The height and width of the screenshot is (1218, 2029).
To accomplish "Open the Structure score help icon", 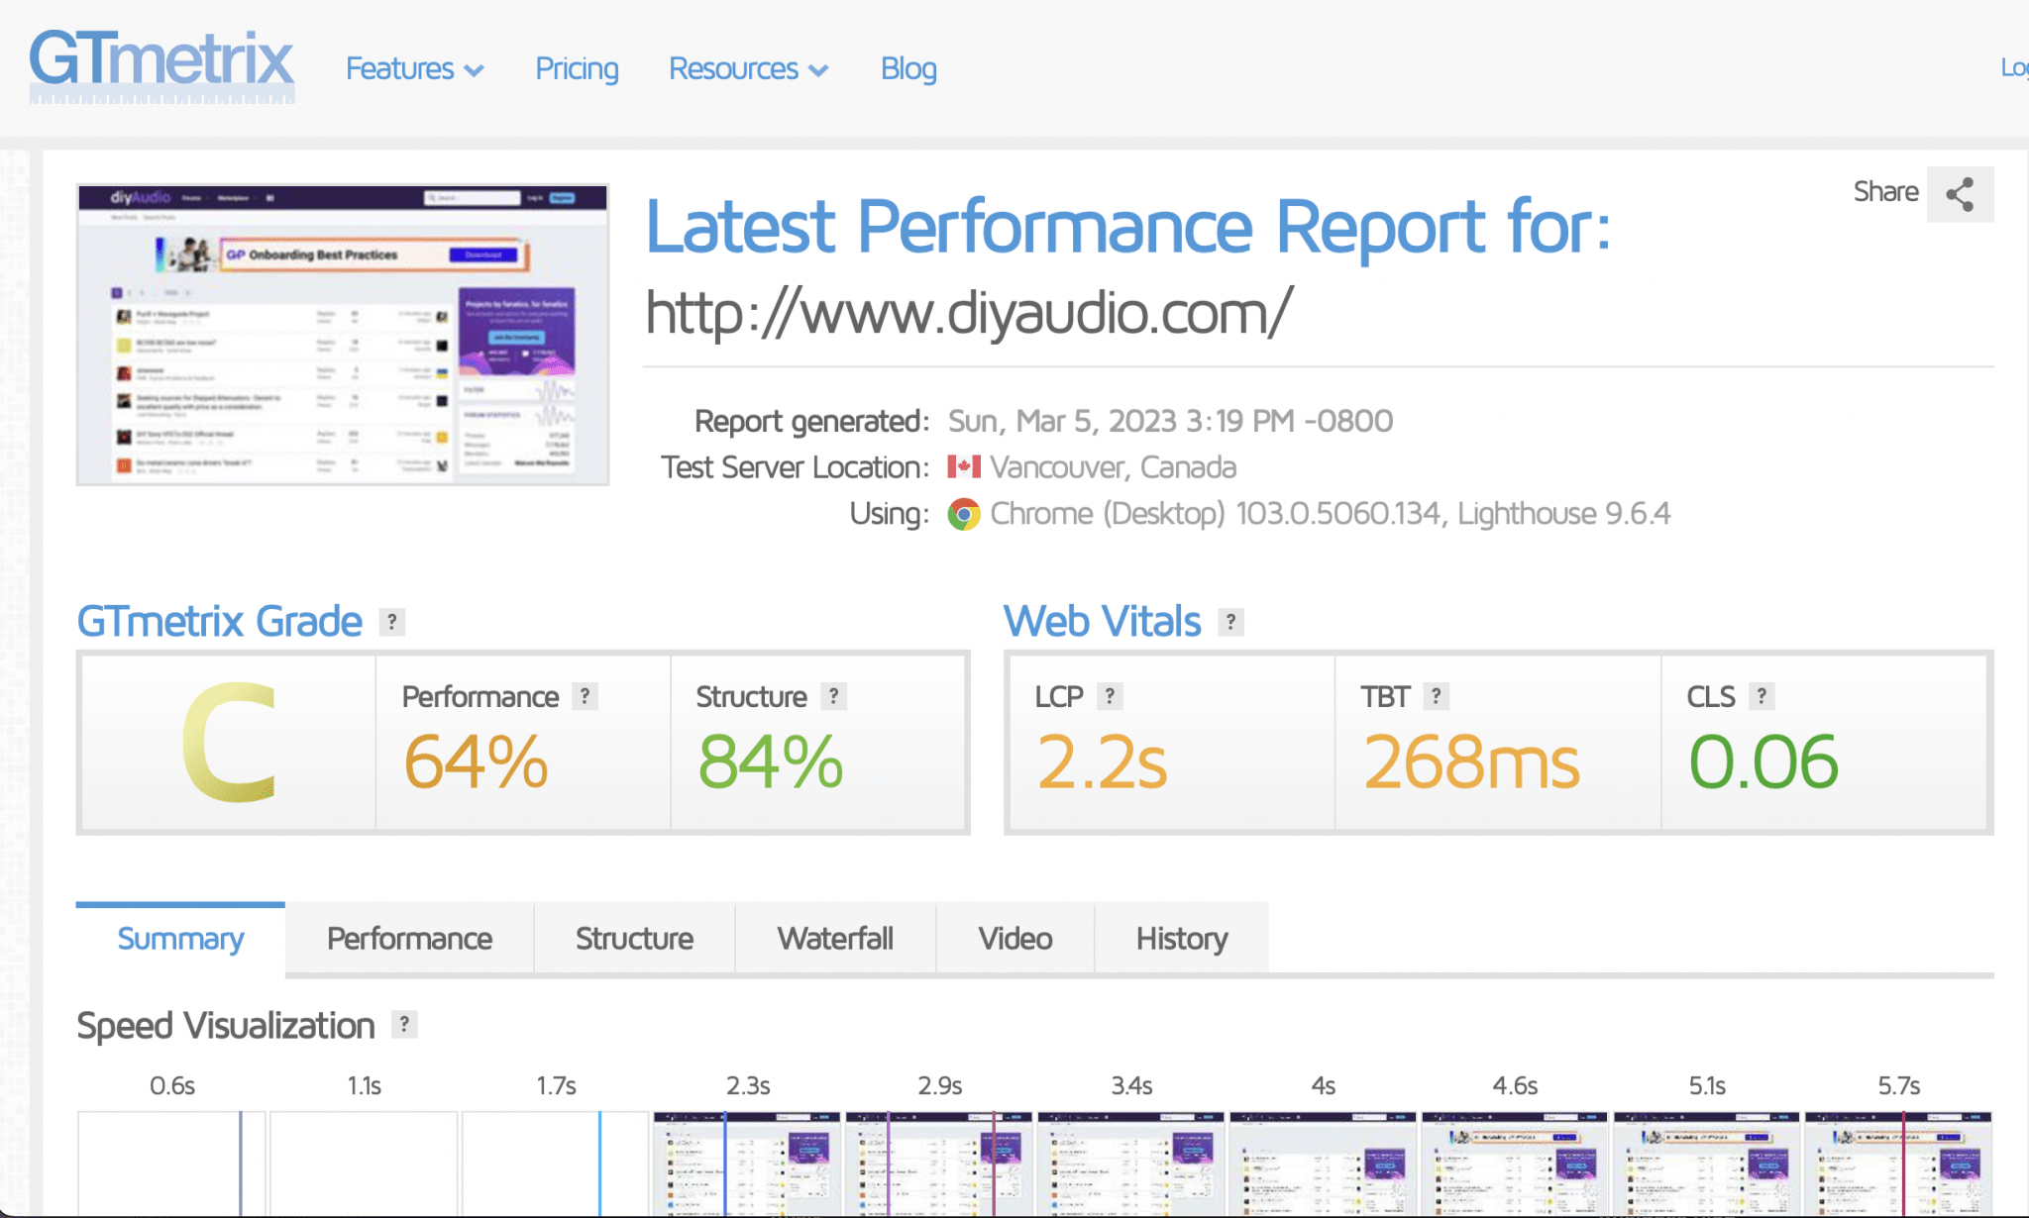I will click(x=834, y=696).
